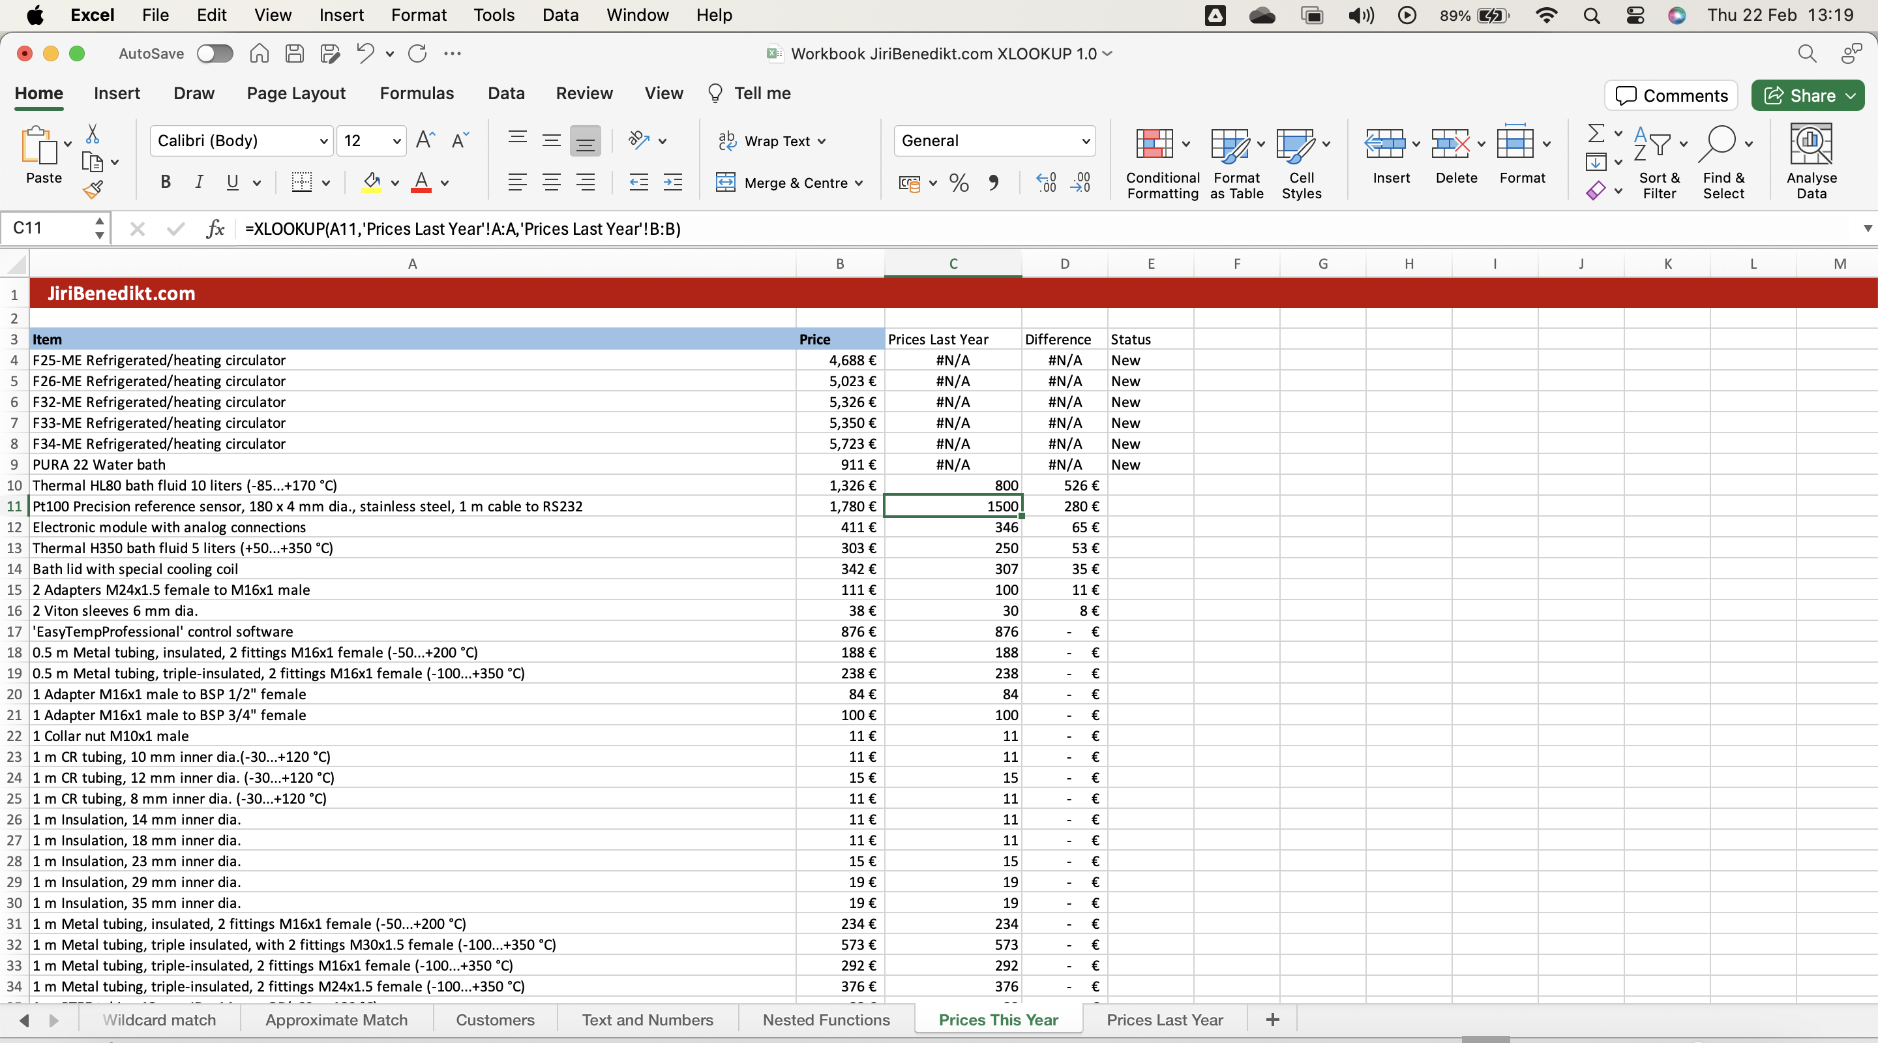Open the Tools menu in menu bar
The height and width of the screenshot is (1043, 1878).
point(494,14)
